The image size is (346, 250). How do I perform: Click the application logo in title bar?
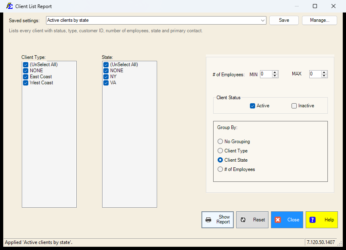pyautogui.click(x=10, y=6)
